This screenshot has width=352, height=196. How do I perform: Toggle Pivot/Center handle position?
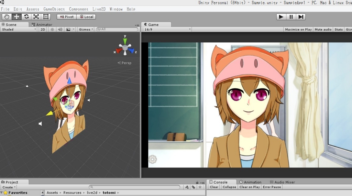click(67, 17)
